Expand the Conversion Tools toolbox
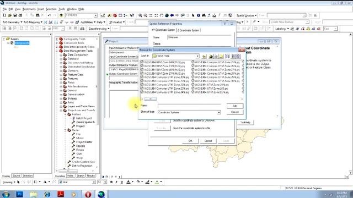Screen dimensions: 353x198 point(57,43)
